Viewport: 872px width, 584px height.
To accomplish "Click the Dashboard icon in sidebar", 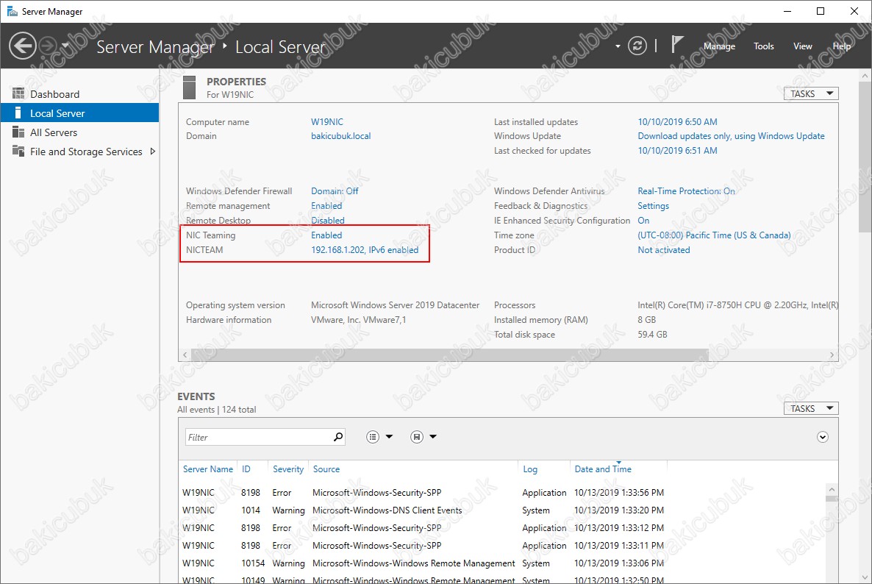I will pos(18,93).
